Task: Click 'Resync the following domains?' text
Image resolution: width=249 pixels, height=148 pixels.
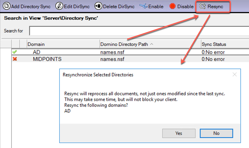Action: pyautogui.click(x=96, y=105)
